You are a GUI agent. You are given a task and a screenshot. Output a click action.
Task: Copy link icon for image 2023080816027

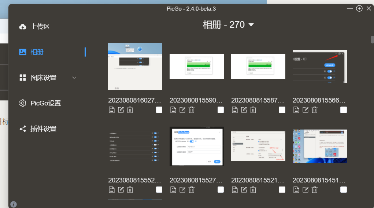click(112, 110)
